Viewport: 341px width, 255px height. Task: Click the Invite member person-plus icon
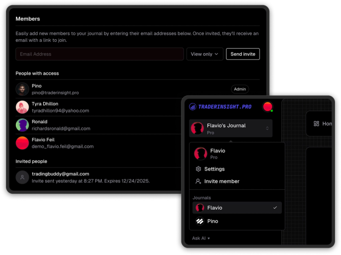[198, 181]
